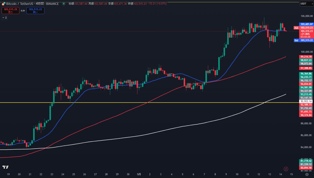Click the 80,894.98 price label
The height and width of the screenshot is (178, 314).
306,168
